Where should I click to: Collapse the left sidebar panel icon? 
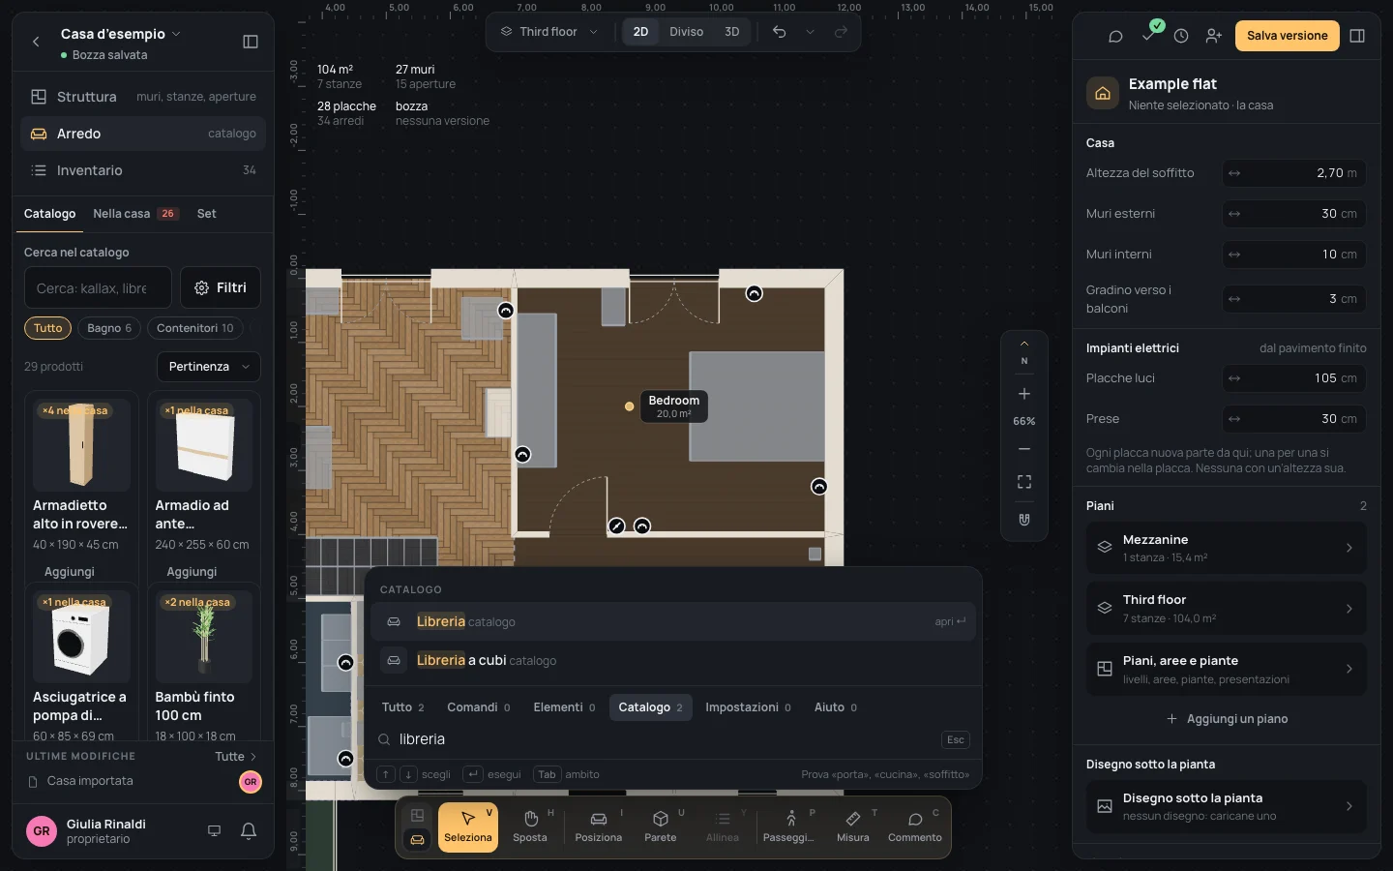(251, 42)
